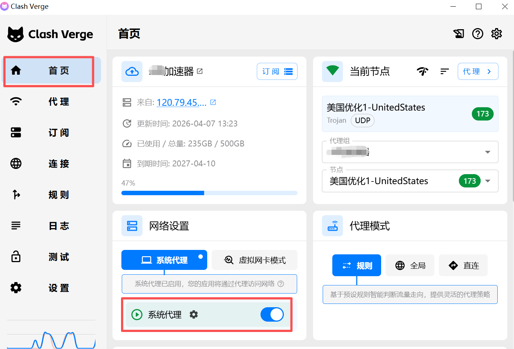Toggle the 系统代理 switch off
Viewport: 514px width, 349px height.
click(x=272, y=315)
